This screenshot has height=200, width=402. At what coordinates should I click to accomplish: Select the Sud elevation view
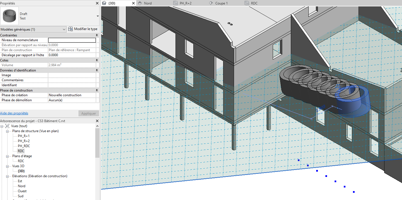point(20,196)
